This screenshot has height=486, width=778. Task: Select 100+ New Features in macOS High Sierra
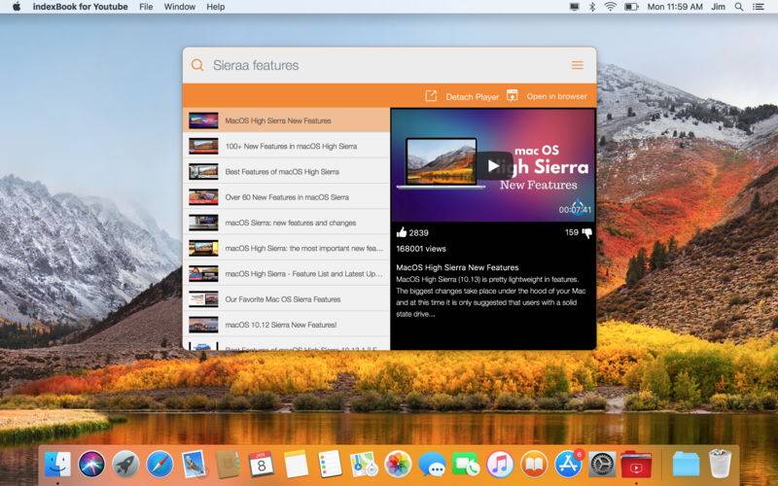(x=286, y=146)
